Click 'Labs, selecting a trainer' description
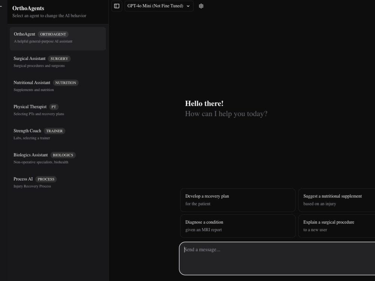This screenshot has width=375, height=281. [32, 138]
